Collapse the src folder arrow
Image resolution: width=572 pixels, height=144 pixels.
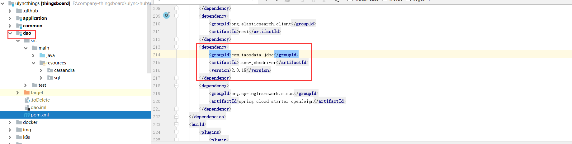pyautogui.click(x=18, y=41)
